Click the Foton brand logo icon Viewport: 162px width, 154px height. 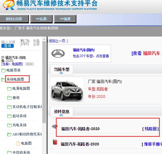[58, 53]
